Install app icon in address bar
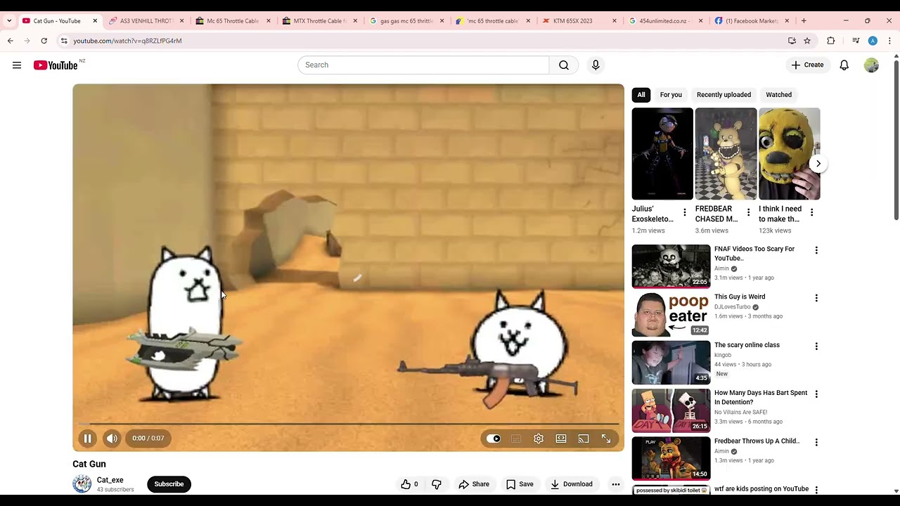This screenshot has width=900, height=506. tap(792, 41)
